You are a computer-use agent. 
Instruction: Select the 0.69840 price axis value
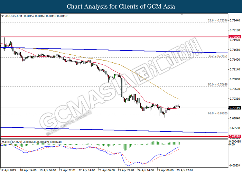pyautogui.click(x=235, y=118)
